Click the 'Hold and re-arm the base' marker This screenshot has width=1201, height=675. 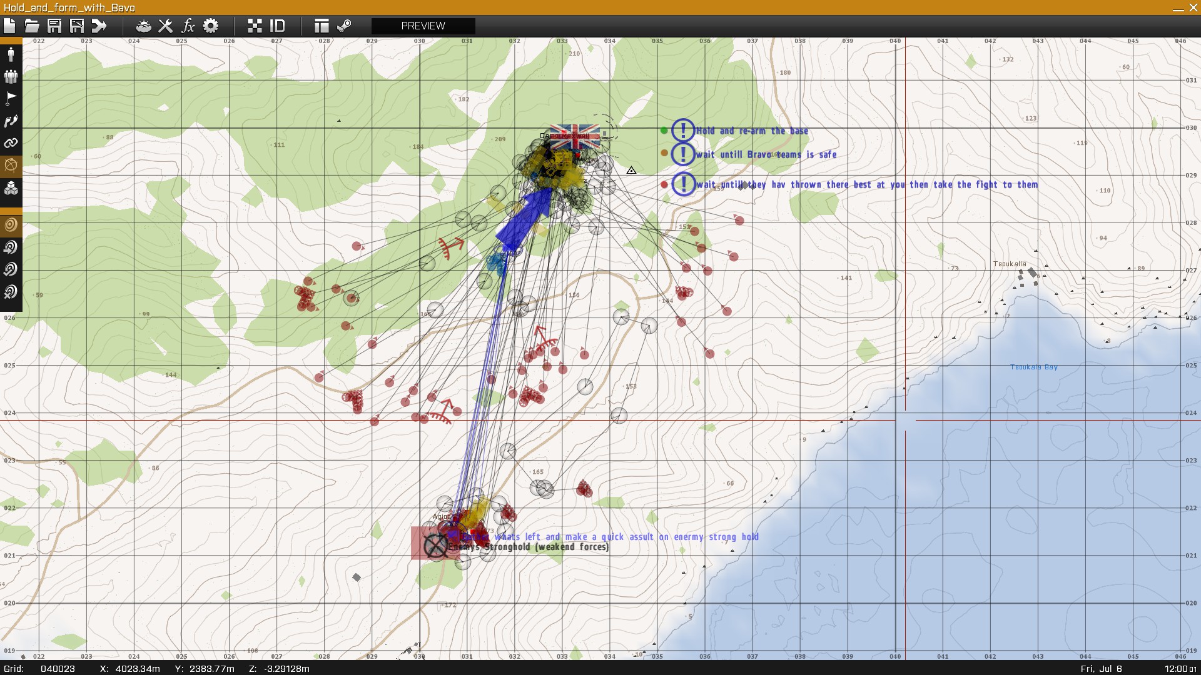tap(683, 130)
